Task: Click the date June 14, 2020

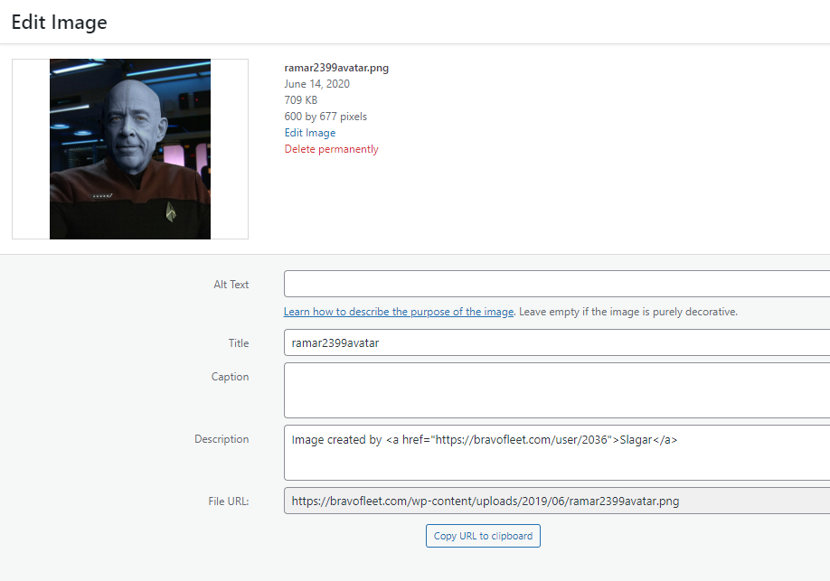Action: tap(316, 84)
